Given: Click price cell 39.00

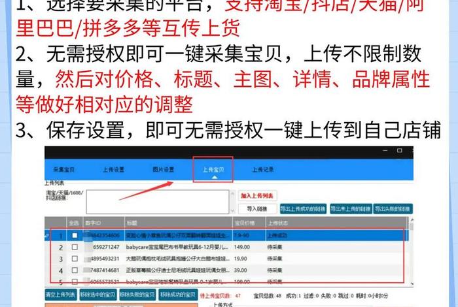Looking at the screenshot, I should 240,270.
